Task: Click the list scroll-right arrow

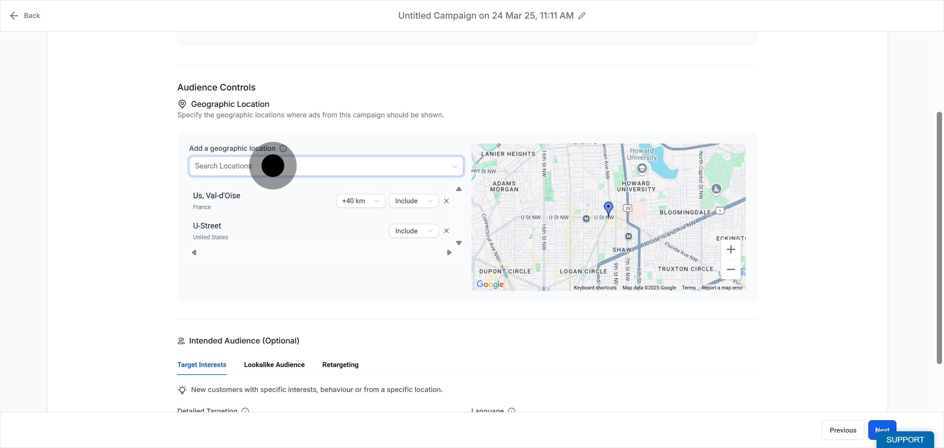Action: click(449, 253)
